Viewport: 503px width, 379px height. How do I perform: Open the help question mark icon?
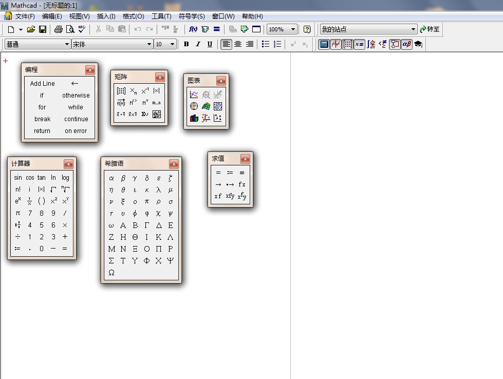(x=307, y=29)
